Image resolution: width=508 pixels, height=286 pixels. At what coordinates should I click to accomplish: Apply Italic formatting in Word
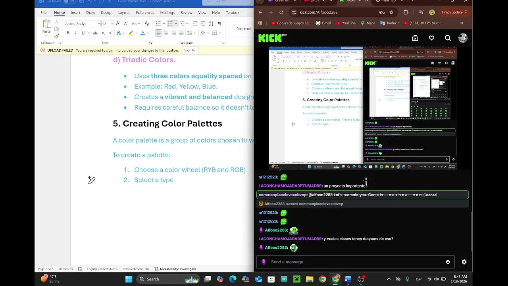click(75, 33)
